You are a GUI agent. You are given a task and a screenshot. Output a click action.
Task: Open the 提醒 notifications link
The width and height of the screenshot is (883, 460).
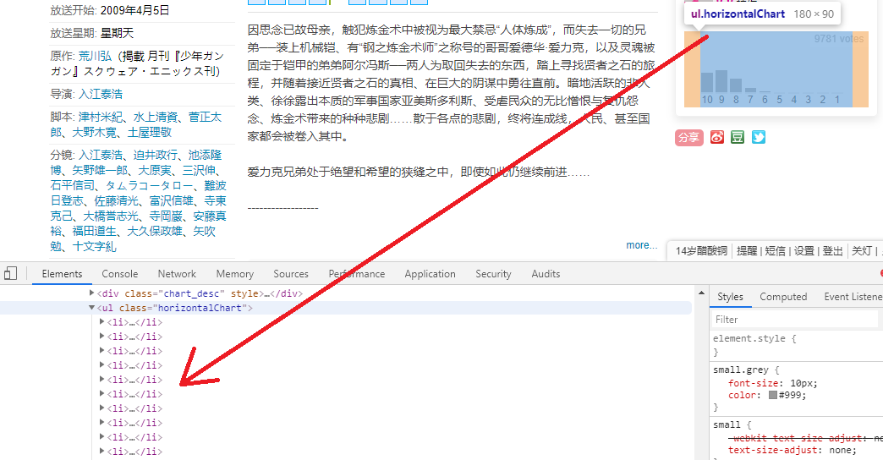pos(747,251)
